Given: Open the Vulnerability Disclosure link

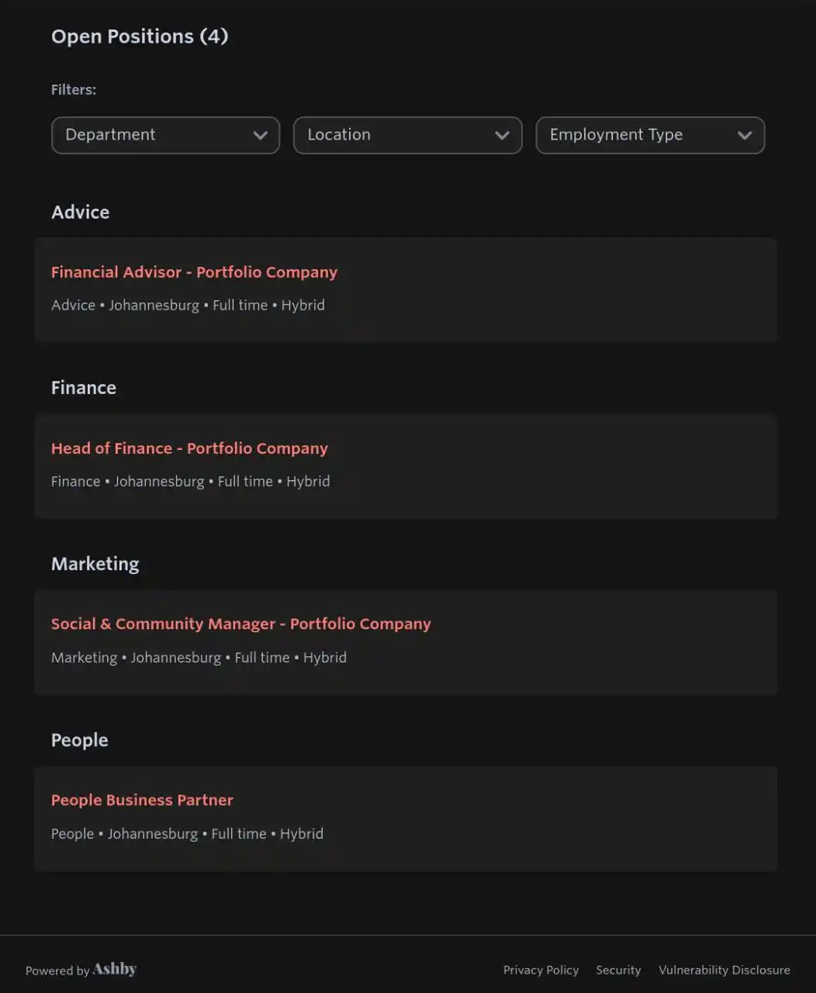Looking at the screenshot, I should click(x=724, y=970).
